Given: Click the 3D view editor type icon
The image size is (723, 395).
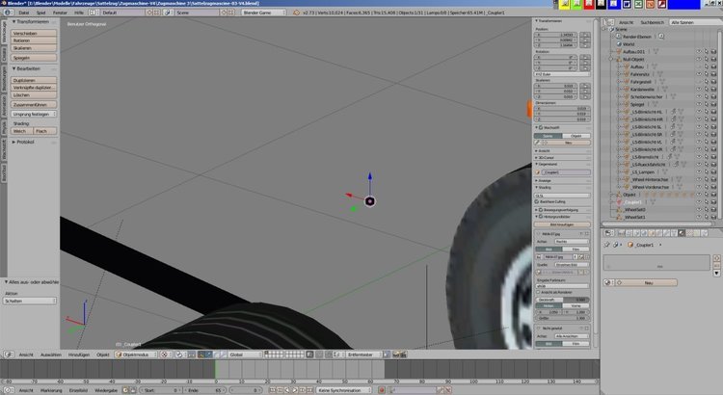Looking at the screenshot, I should [x=9, y=355].
